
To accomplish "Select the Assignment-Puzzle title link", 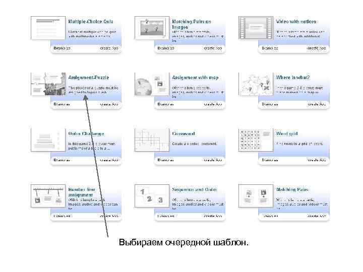I will click(x=88, y=78).
